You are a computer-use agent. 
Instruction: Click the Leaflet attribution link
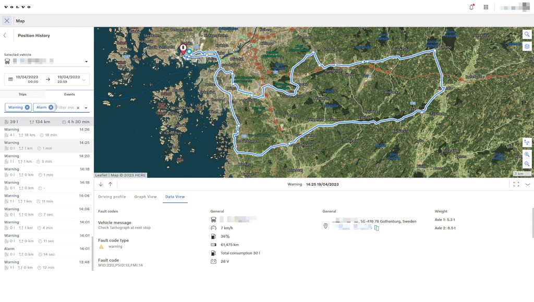coord(101,175)
